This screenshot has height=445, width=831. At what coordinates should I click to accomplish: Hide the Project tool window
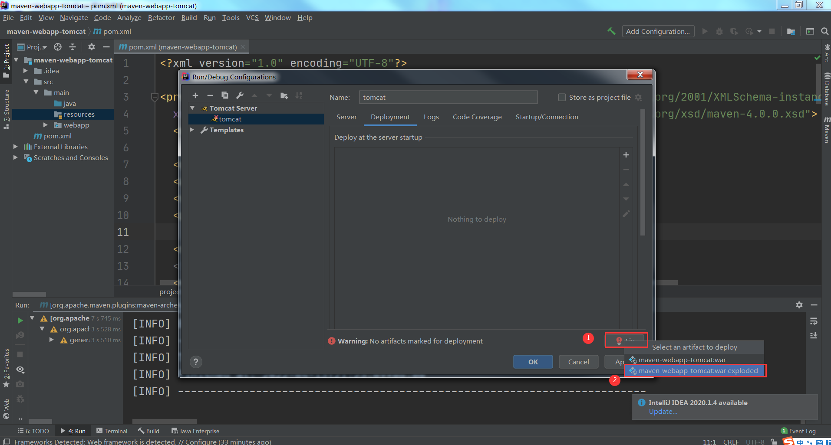click(x=106, y=47)
